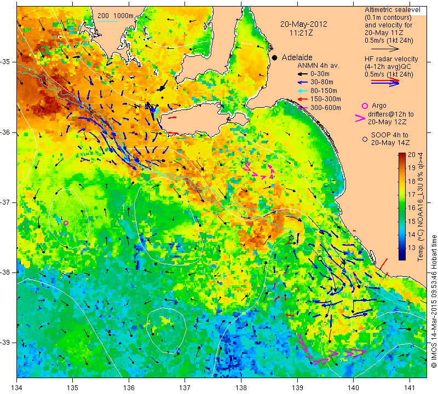
Task: Click the longitude axis label '136'
Action: (x=129, y=388)
